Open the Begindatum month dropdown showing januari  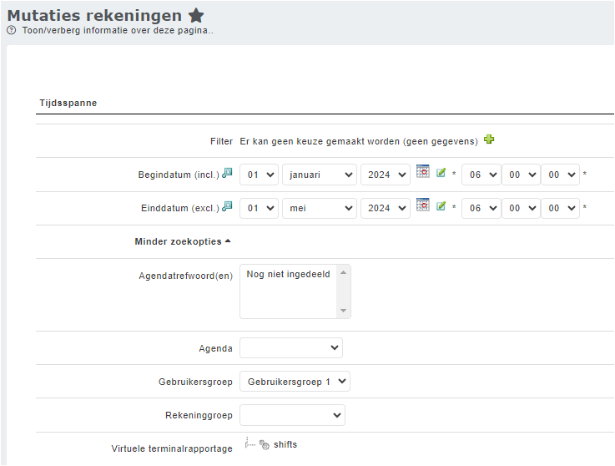(x=320, y=175)
